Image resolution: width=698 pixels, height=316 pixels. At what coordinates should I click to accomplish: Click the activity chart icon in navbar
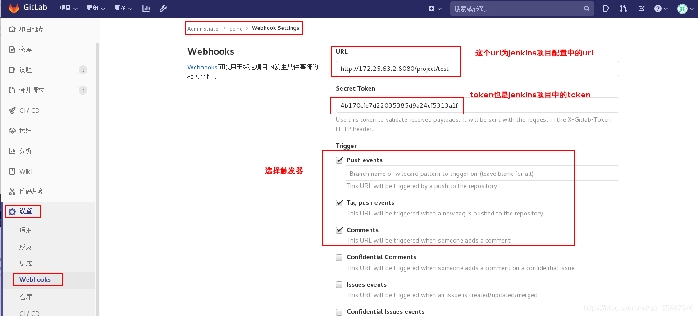click(146, 8)
